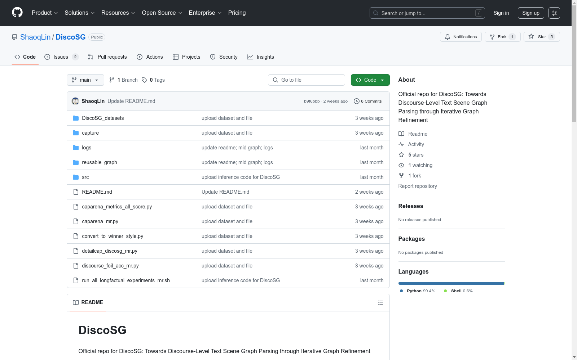The image size is (577, 360).
Task: Expand the Enterprise menu
Action: [x=205, y=13]
